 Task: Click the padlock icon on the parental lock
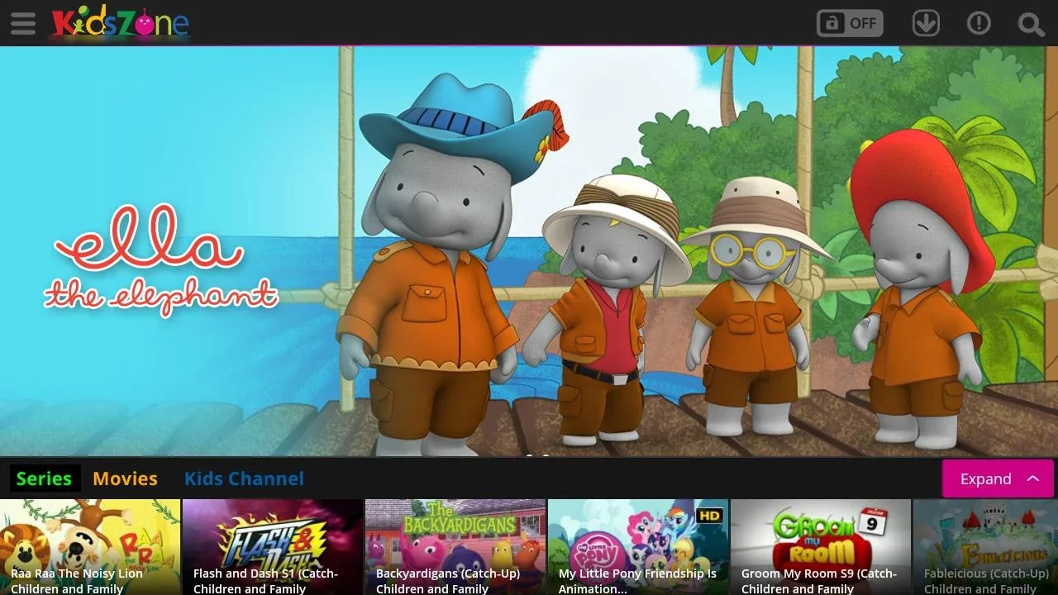click(x=831, y=23)
